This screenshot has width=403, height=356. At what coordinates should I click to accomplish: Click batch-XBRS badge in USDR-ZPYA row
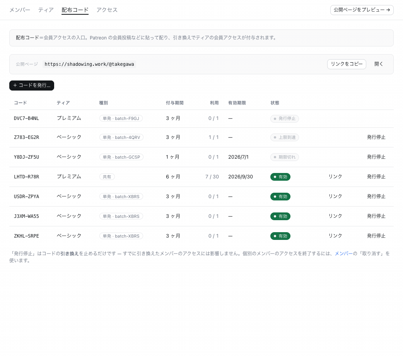[121, 197]
